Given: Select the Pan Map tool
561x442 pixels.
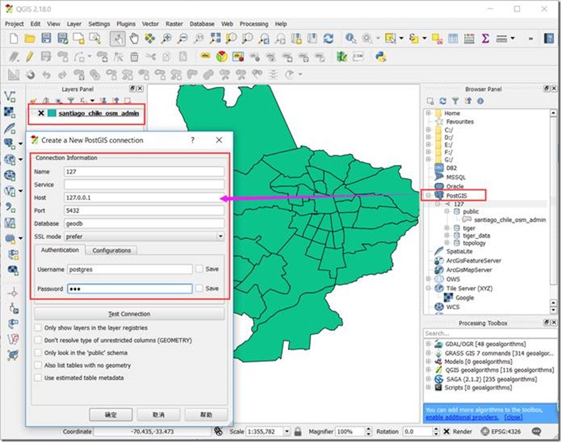Looking at the screenshot, I should point(133,39).
